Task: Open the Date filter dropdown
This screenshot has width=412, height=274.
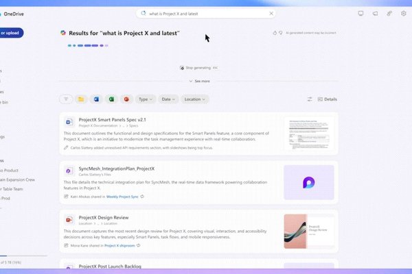Action: coord(168,99)
